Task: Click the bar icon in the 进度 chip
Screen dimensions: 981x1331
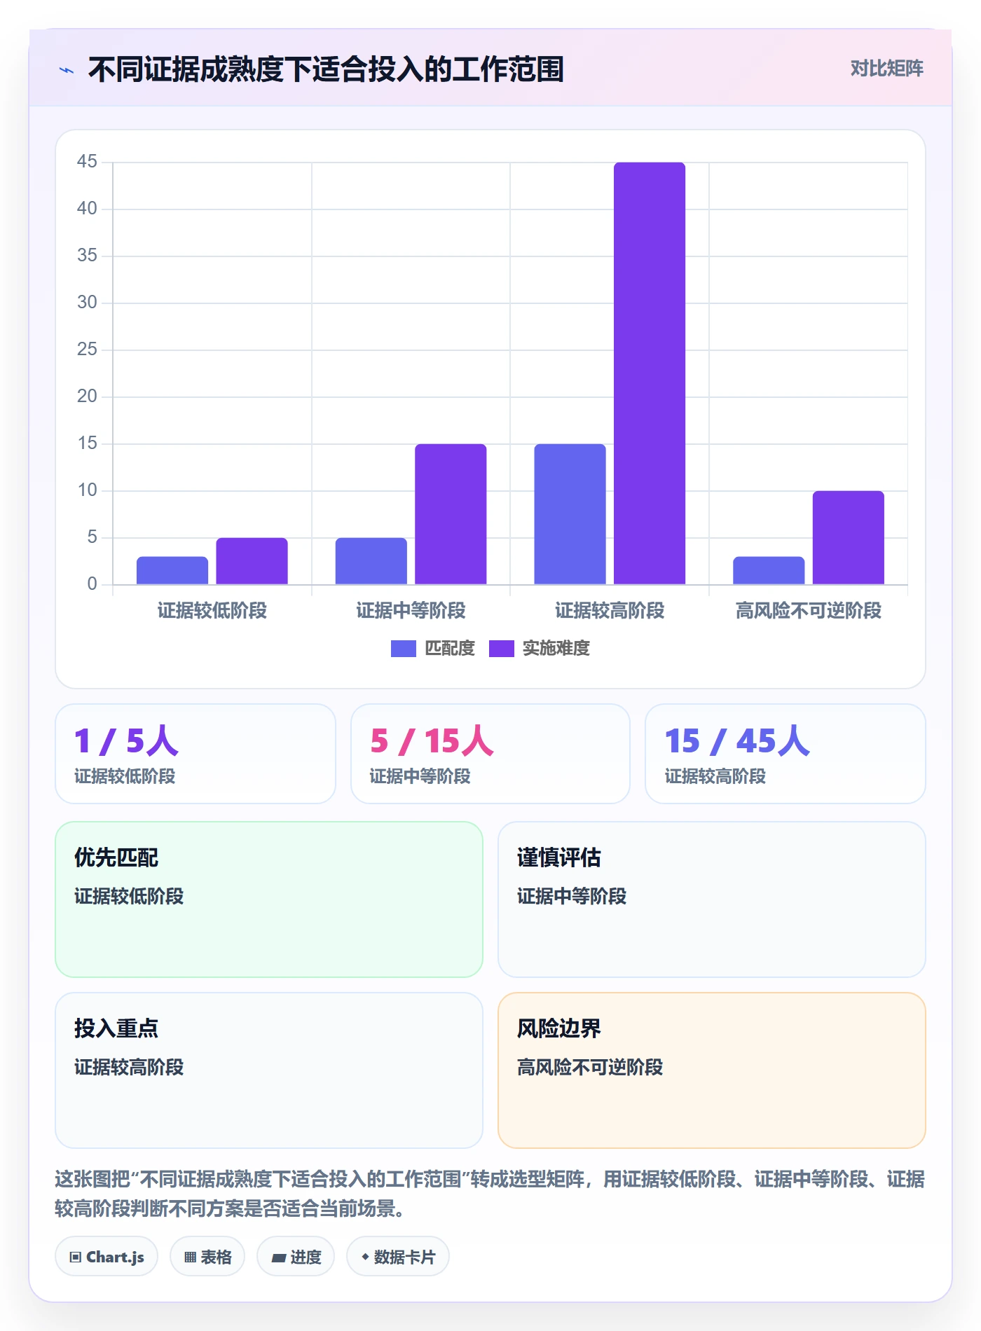Action: coord(279,1258)
